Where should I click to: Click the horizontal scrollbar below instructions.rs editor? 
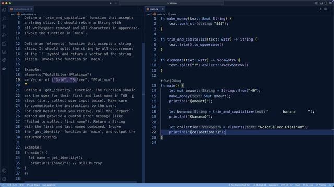pos(80,182)
